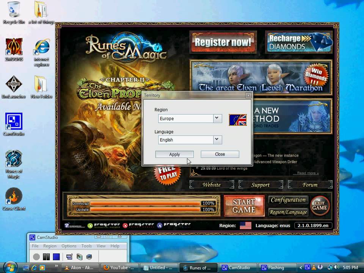Launch Internet Explorer from quick launch

coord(34,268)
